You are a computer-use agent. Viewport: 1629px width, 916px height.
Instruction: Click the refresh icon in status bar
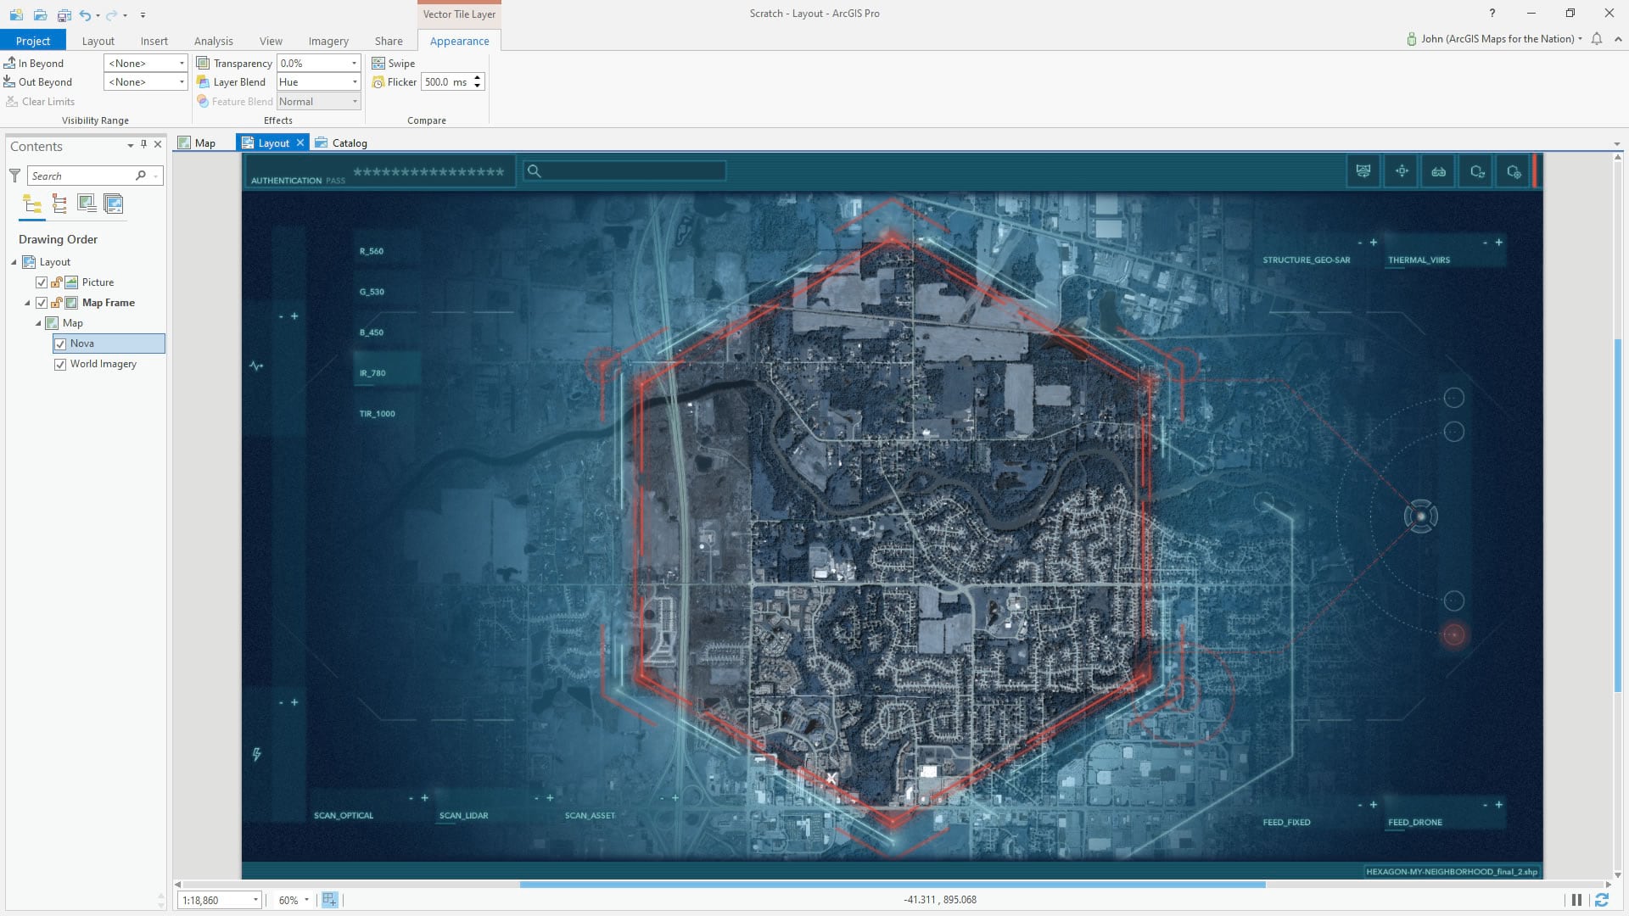1602,900
